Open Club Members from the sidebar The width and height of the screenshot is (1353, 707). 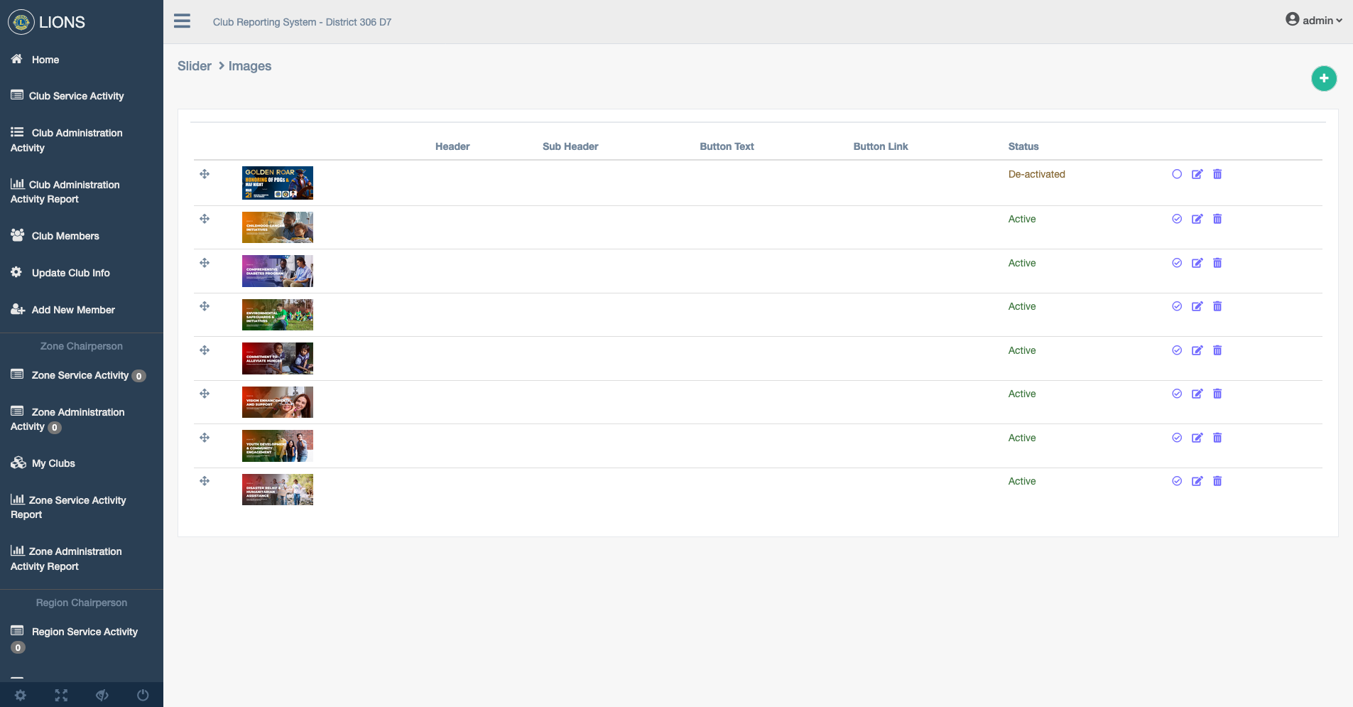[x=65, y=235]
